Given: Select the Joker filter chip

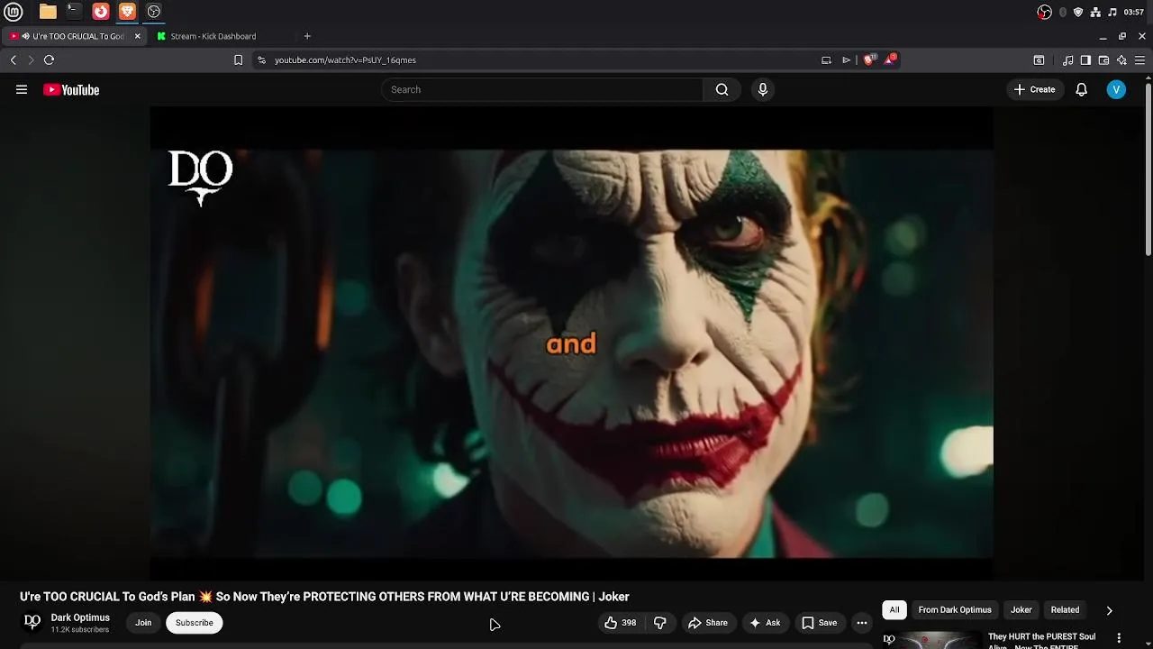Looking at the screenshot, I should 1021,610.
